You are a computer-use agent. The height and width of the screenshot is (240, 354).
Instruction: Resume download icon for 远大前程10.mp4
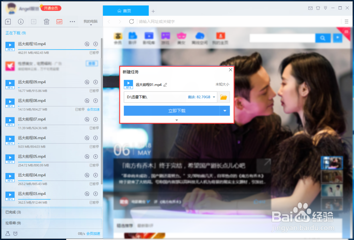click(96, 44)
